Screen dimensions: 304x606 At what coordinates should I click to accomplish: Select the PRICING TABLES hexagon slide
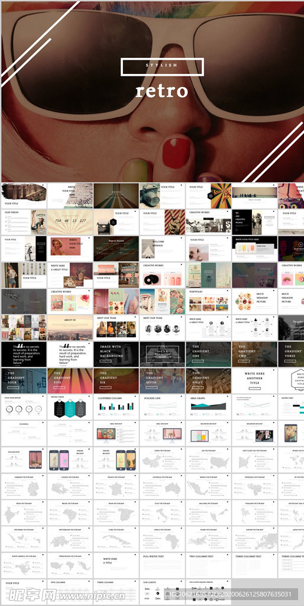pyautogui.click(x=70, y=407)
